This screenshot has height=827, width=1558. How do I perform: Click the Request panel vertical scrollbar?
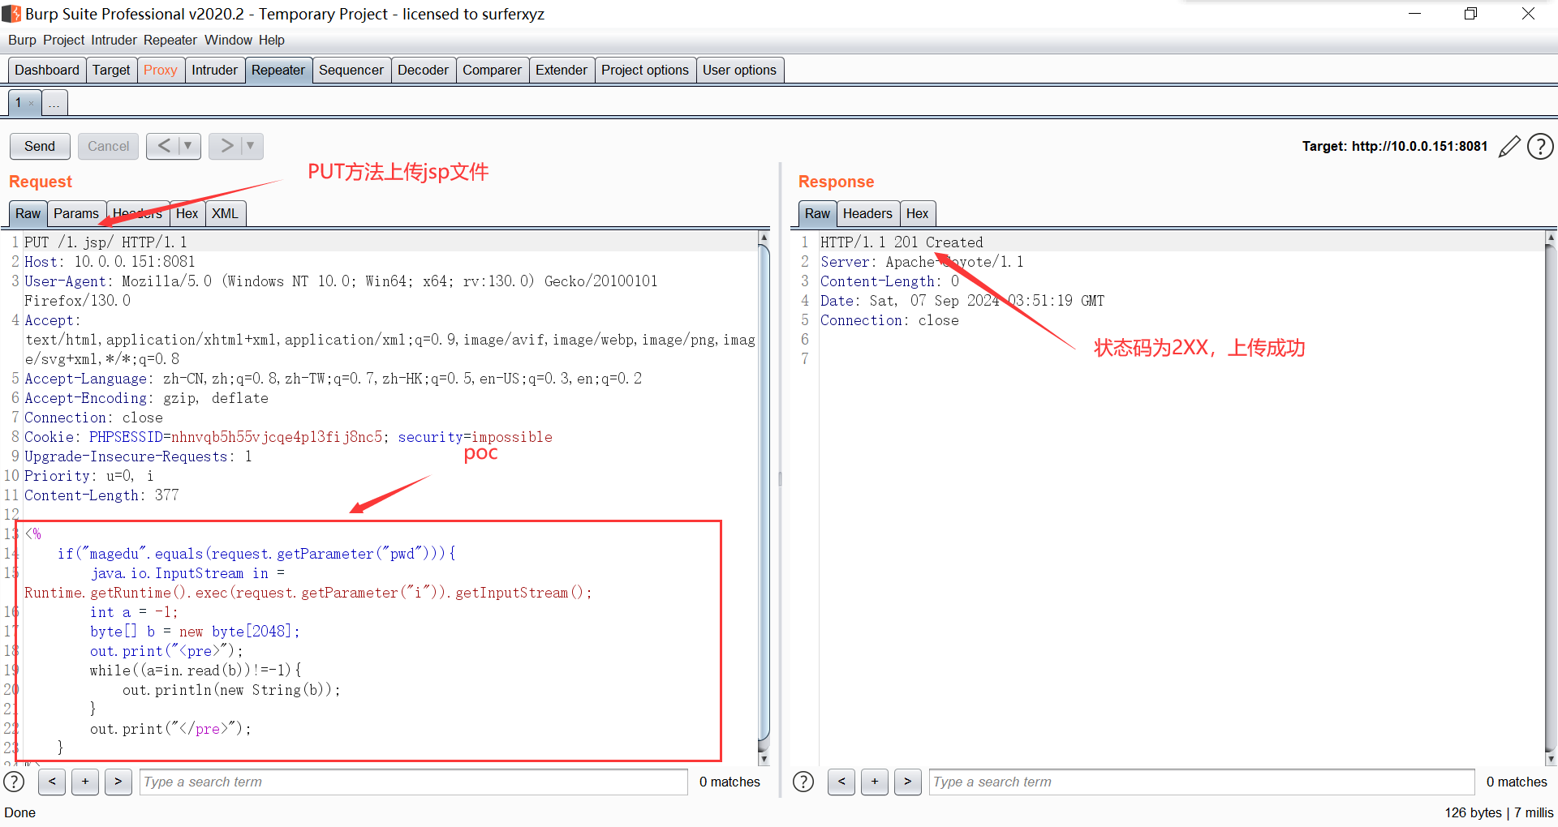(x=764, y=495)
